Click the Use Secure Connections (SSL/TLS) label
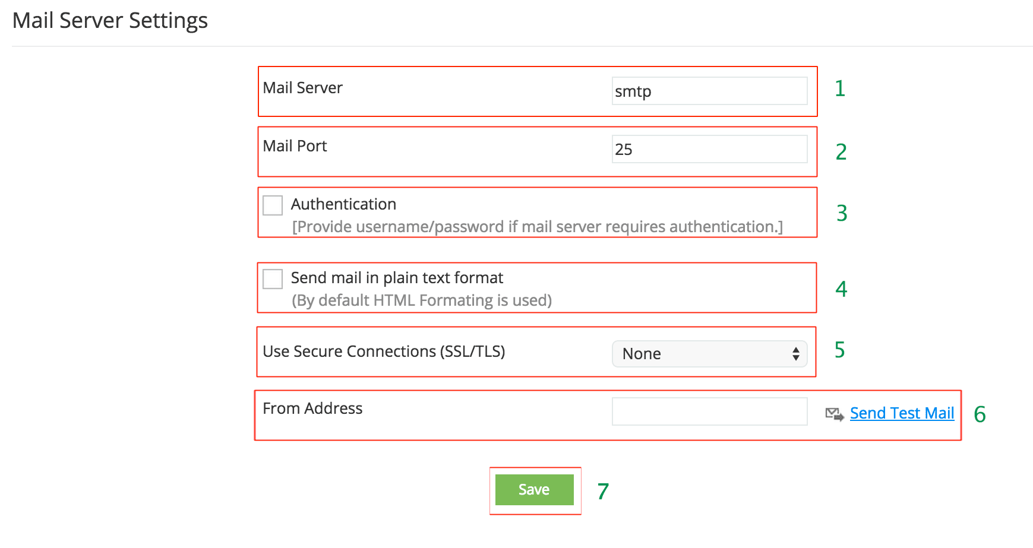 click(x=384, y=351)
